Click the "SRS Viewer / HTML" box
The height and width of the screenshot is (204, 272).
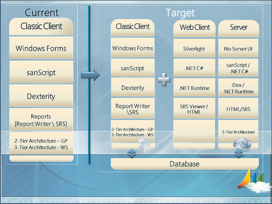click(x=194, y=108)
